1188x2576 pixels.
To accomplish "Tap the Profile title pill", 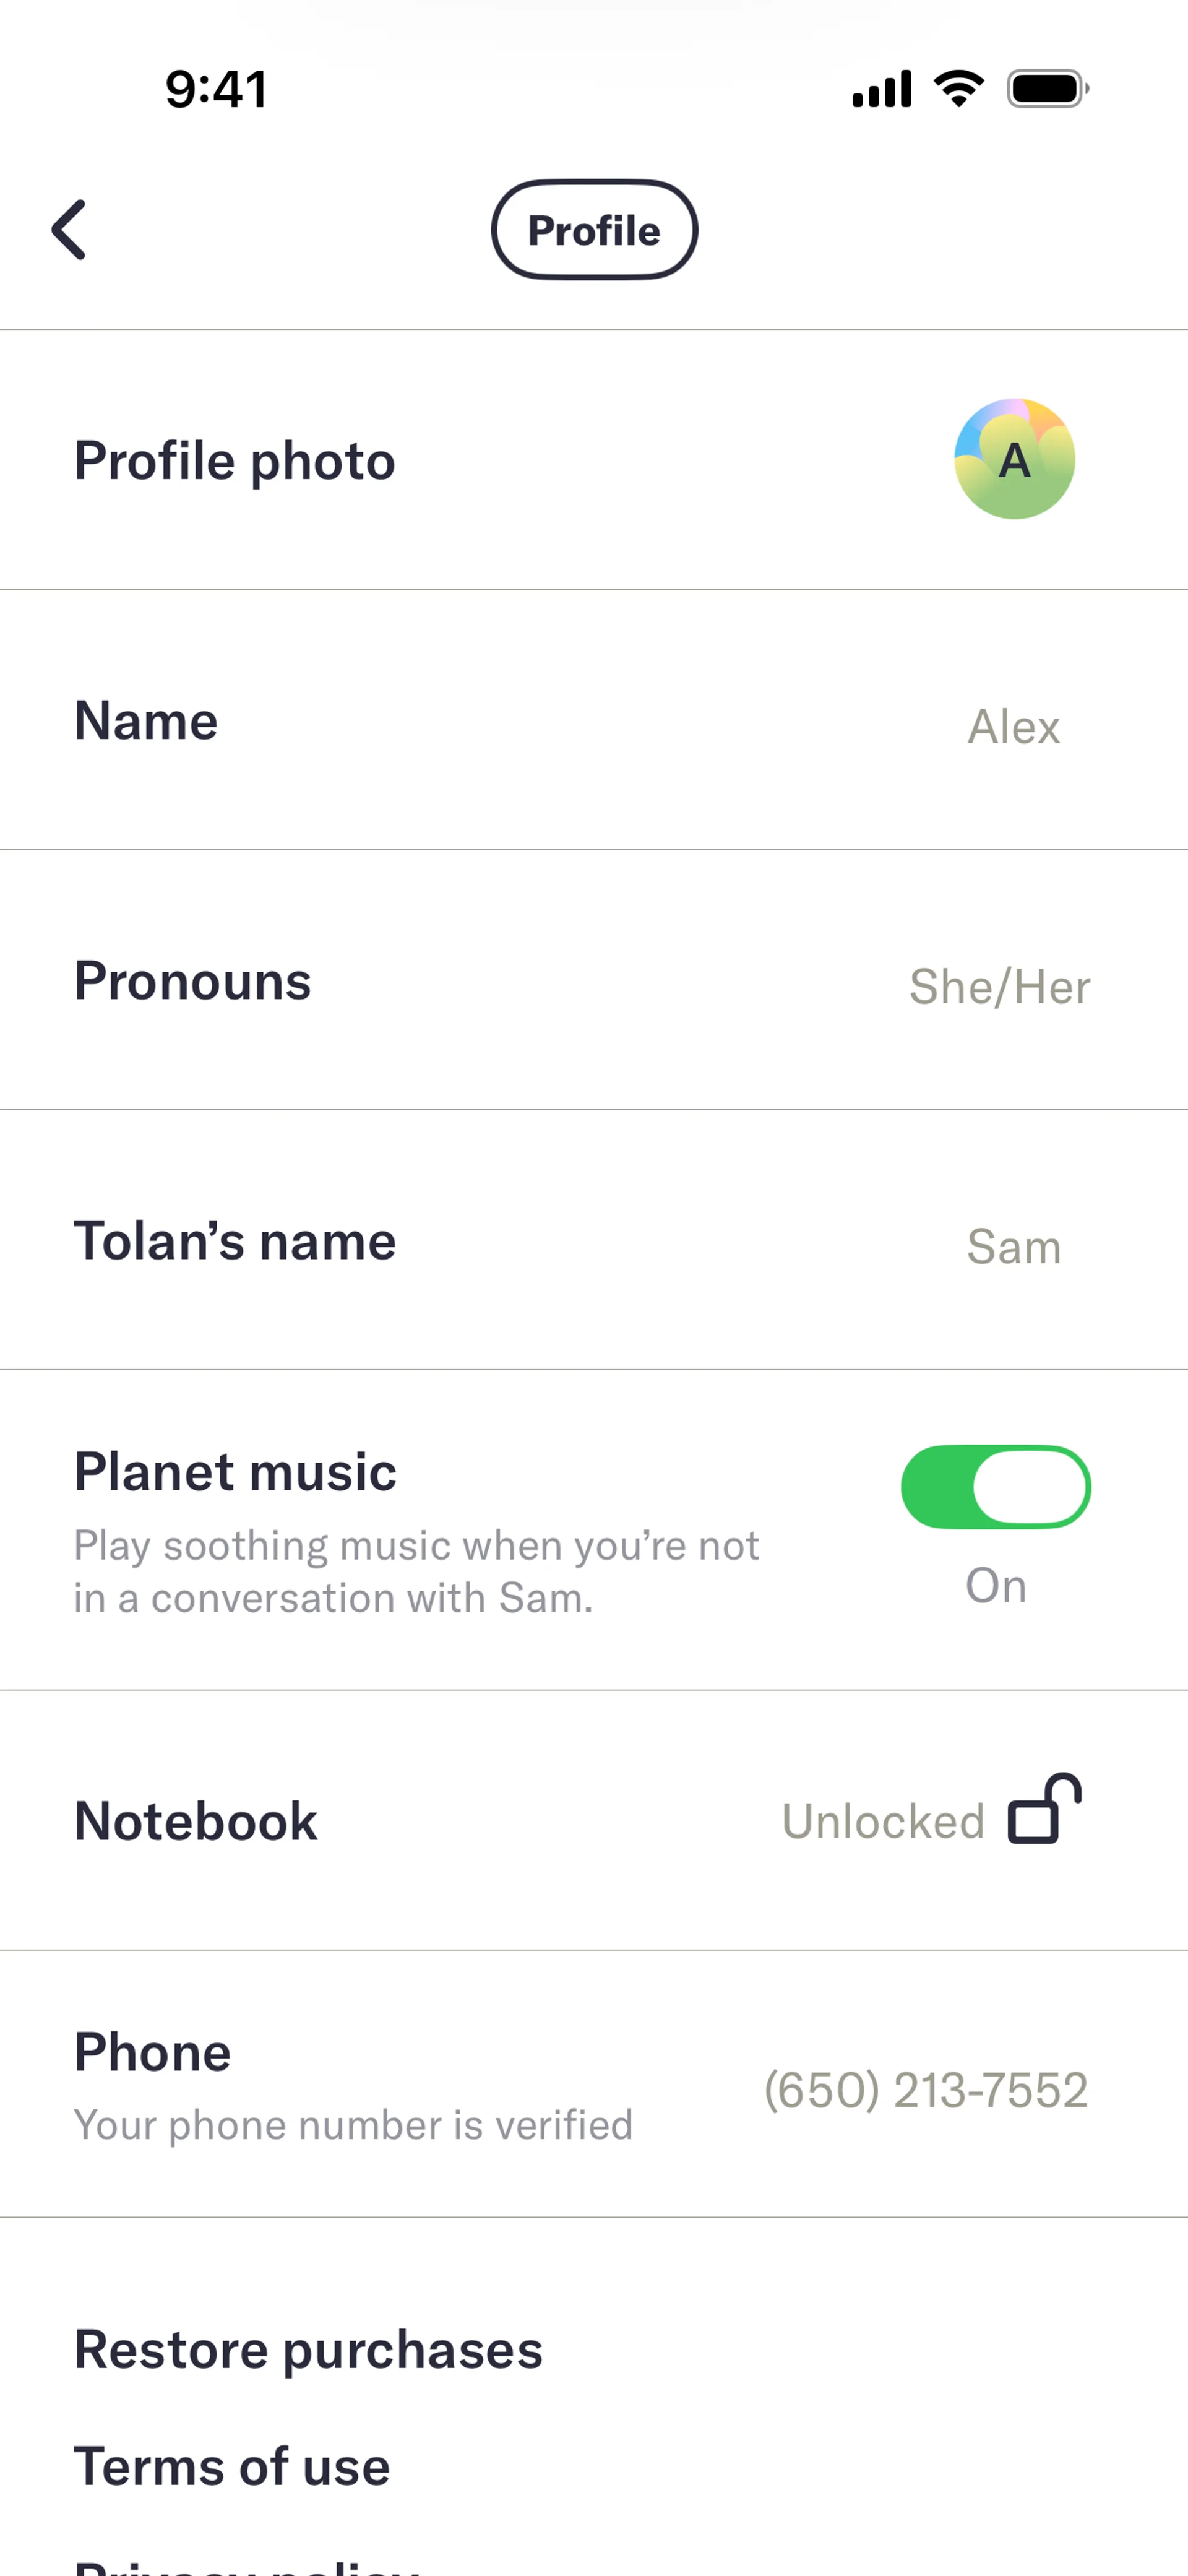I will point(594,230).
